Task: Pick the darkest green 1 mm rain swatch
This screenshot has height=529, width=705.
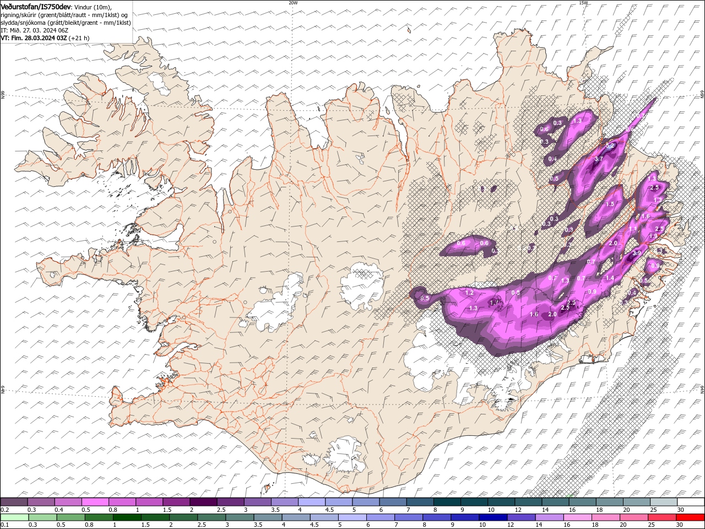Action: click(127, 517)
